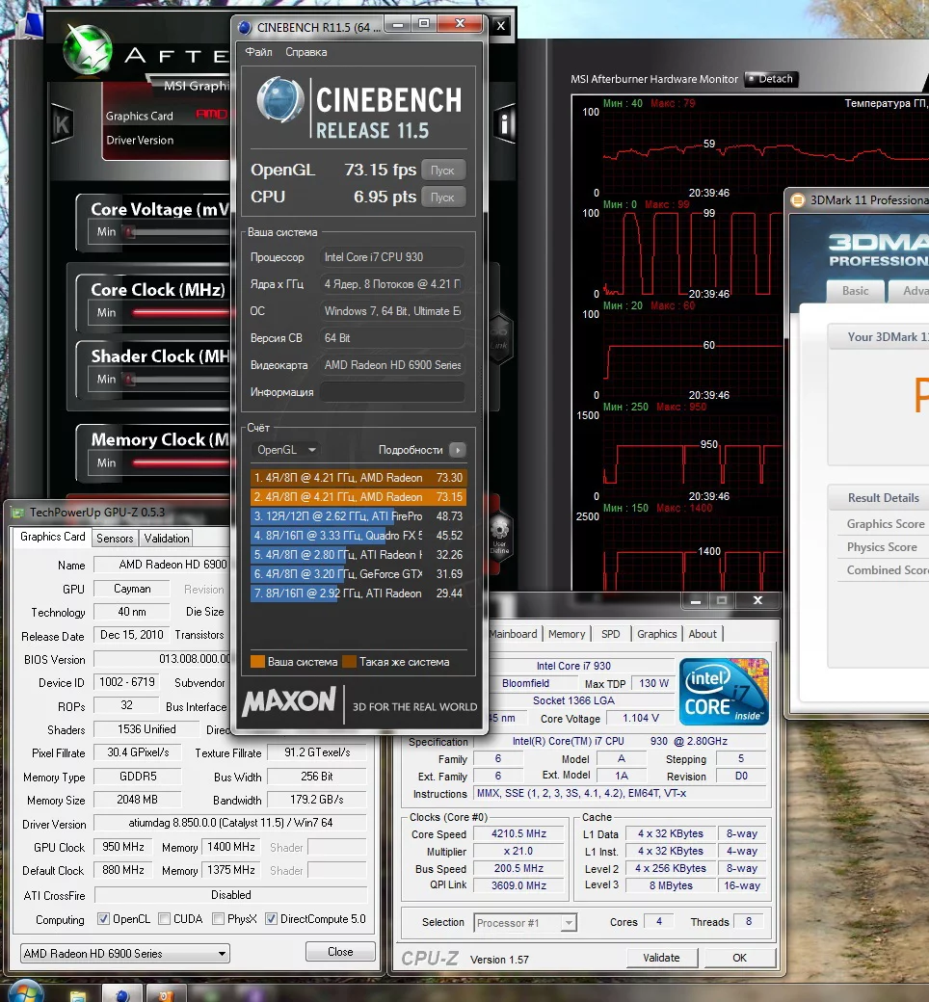
Task: Click the Intel Core i7 logo badge
Action: [x=724, y=692]
